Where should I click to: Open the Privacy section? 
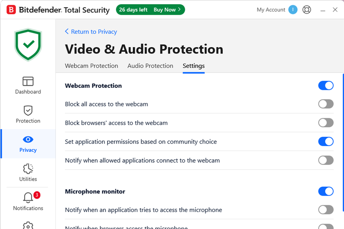tap(28, 144)
